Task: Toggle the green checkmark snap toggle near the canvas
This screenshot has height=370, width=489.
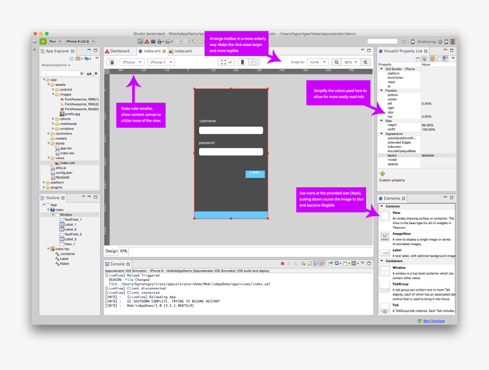Action: click(230, 63)
